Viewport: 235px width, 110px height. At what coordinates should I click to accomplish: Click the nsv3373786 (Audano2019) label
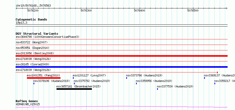point(144,75)
